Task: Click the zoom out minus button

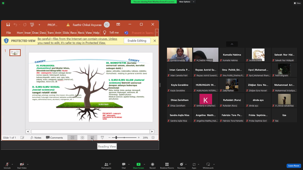Action: tap(109, 137)
